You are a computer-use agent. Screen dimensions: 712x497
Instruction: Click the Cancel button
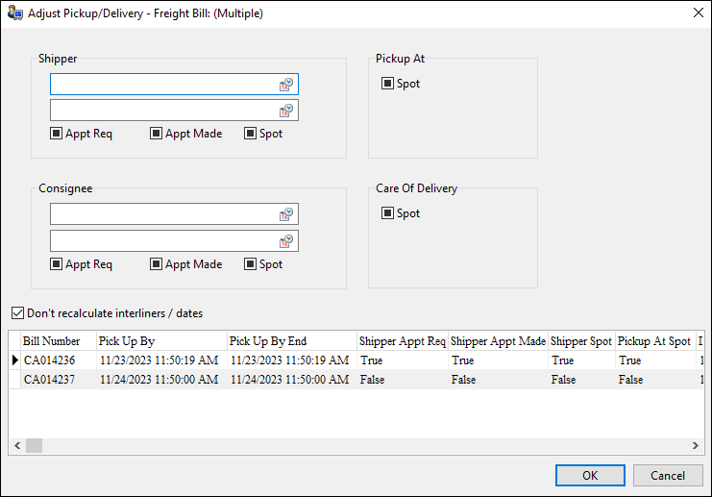pos(667,475)
